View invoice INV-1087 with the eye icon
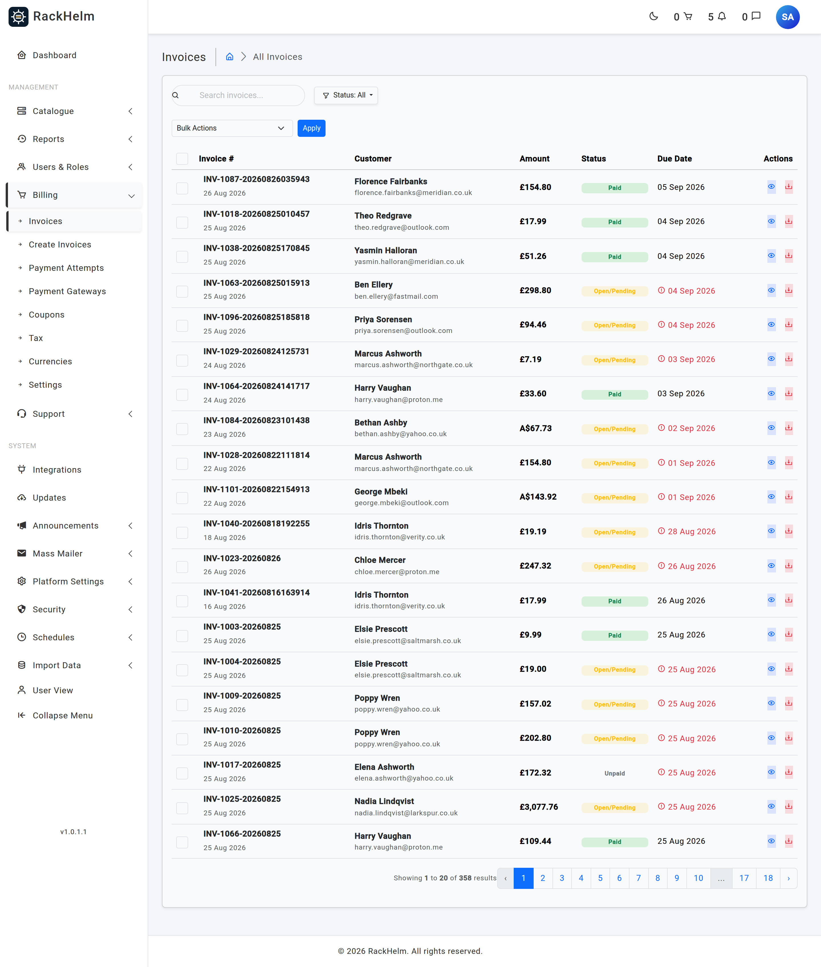 pos(771,187)
